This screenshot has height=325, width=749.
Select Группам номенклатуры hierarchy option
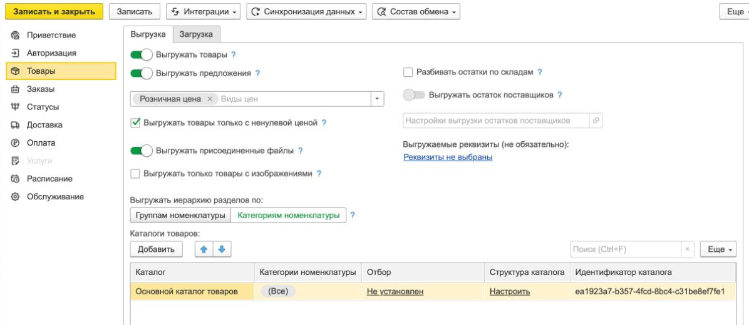[180, 216]
